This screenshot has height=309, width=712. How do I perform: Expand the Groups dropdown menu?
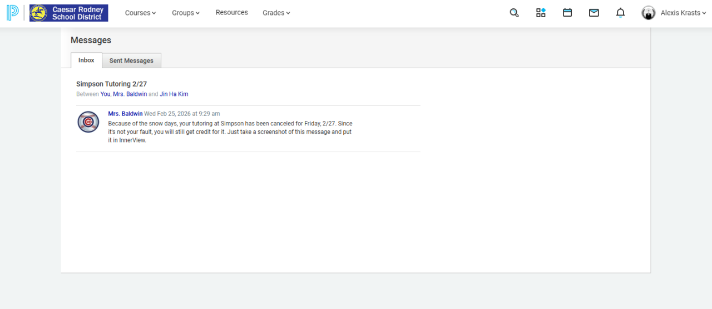coord(186,13)
